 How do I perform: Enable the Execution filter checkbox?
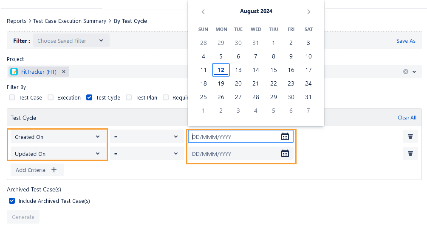51,97
